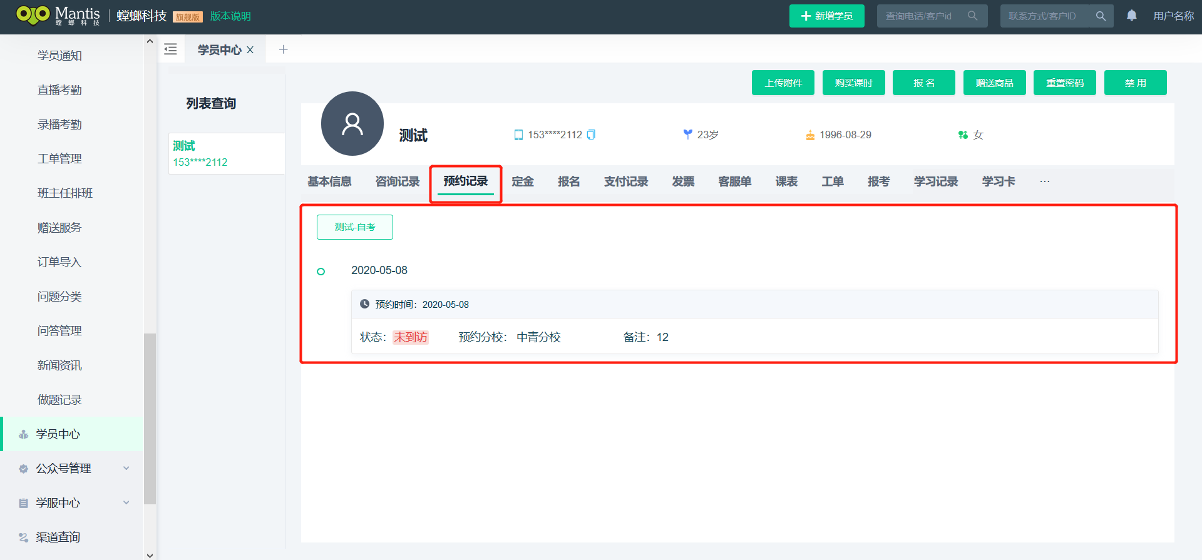Select the 预约记录 tab
The height and width of the screenshot is (560, 1202).
[466, 181]
